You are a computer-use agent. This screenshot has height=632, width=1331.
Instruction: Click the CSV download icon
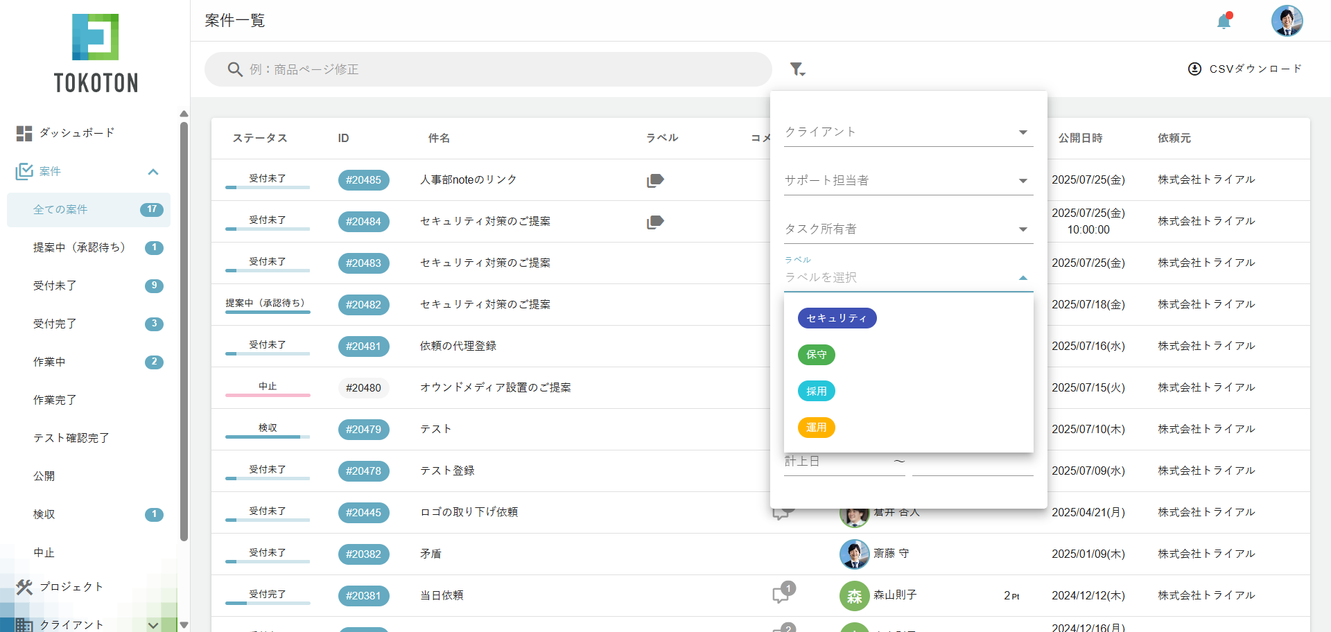(1194, 69)
